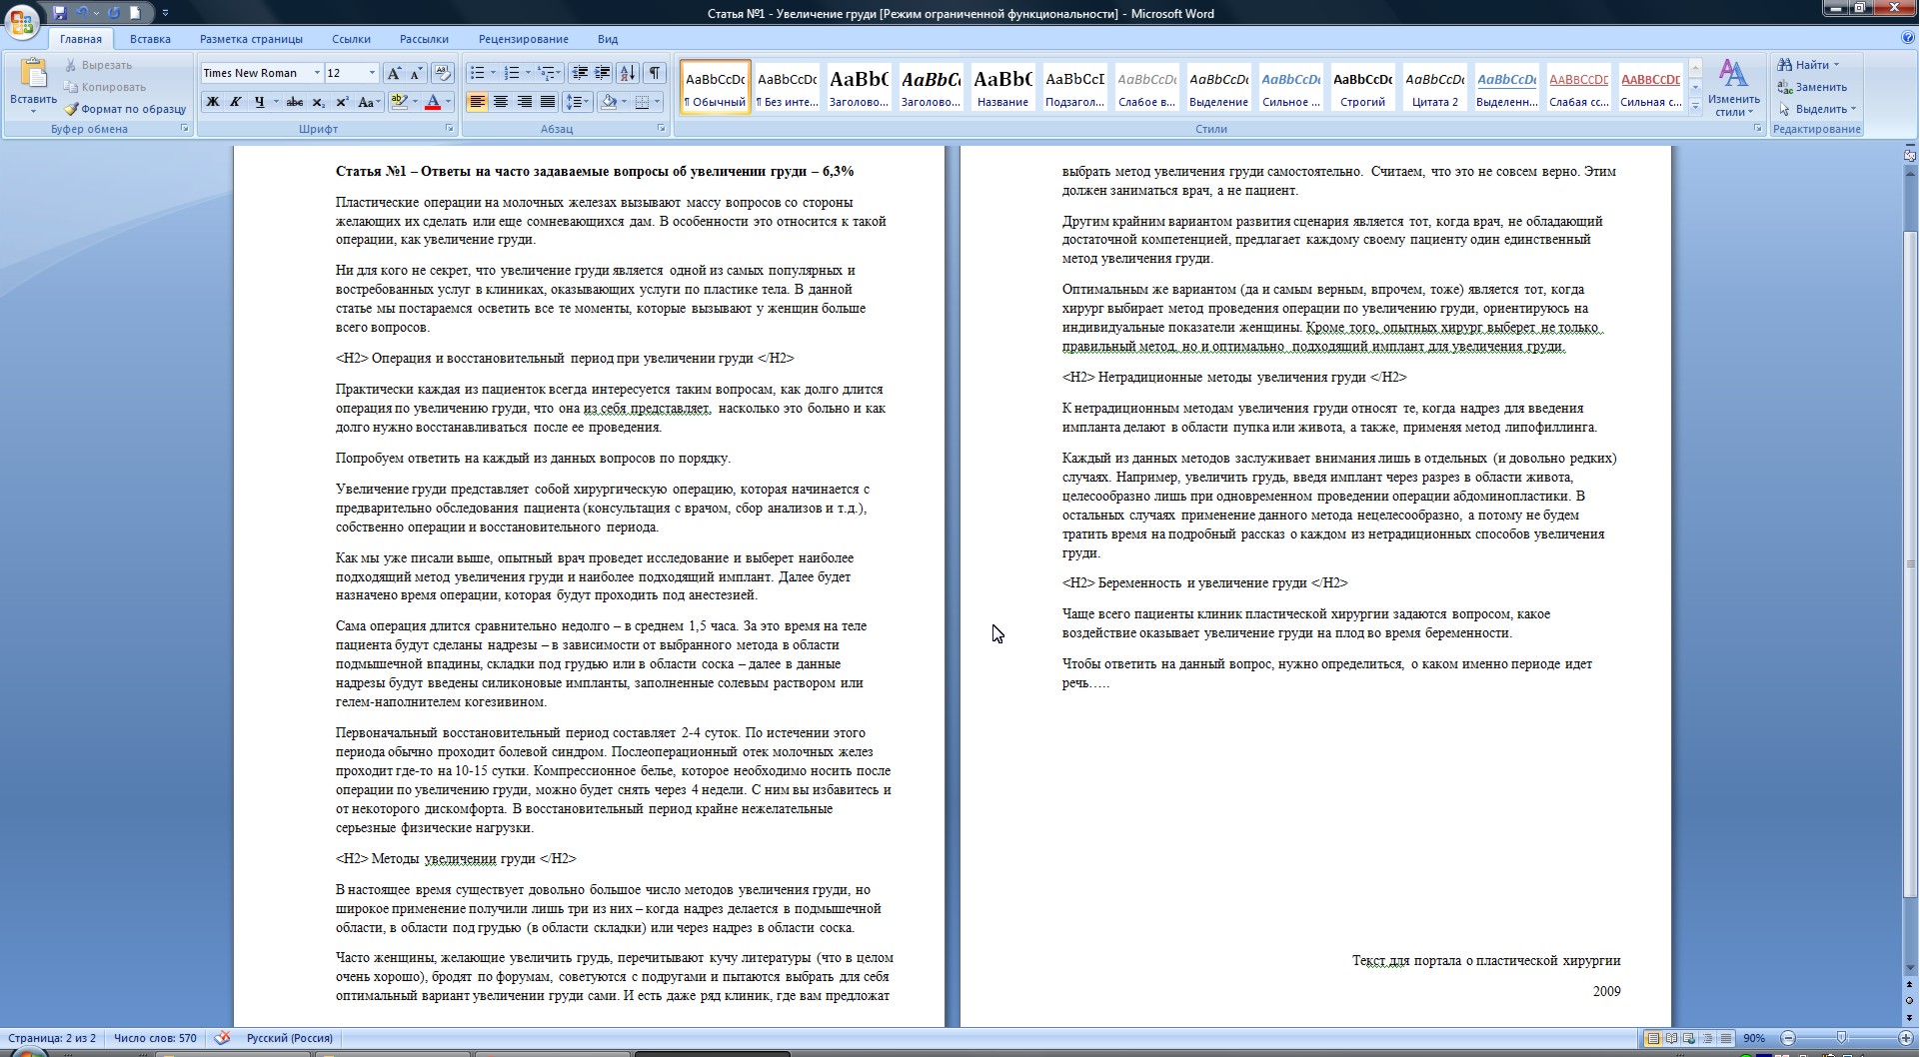
Task: Select the Обычный style thumbnail
Action: [716, 87]
